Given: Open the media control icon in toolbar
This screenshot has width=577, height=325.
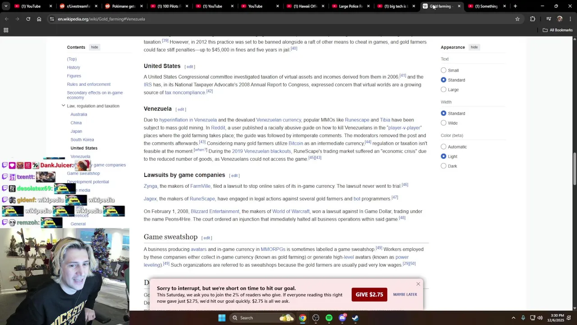Looking at the screenshot, I should tap(549, 19).
